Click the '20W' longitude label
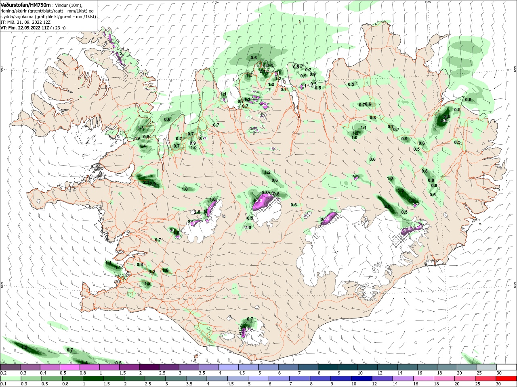 [x=215, y=2]
